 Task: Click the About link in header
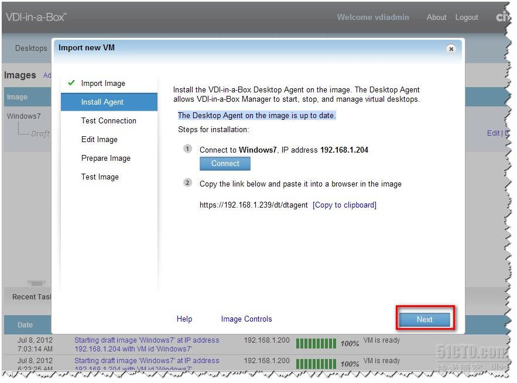(436, 17)
